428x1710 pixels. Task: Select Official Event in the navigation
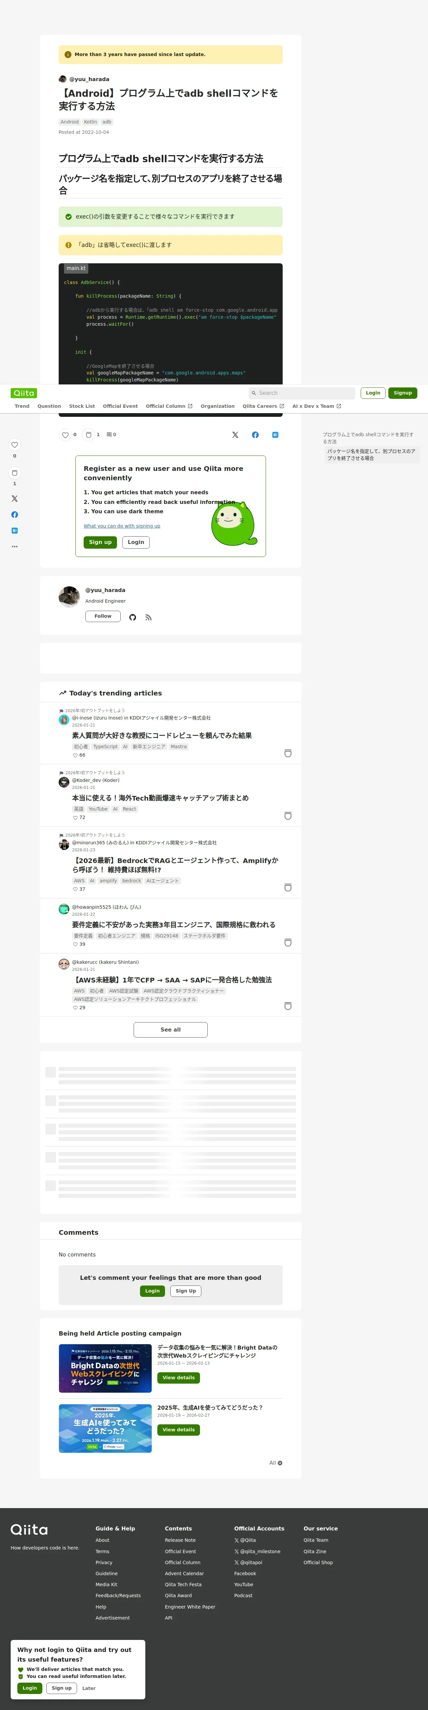click(120, 406)
